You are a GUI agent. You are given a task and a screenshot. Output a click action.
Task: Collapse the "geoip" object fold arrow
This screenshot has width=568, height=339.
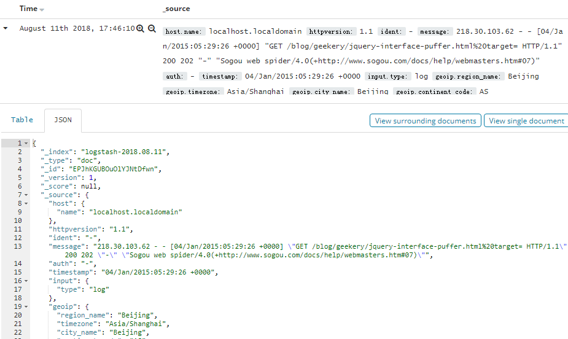coord(26,306)
